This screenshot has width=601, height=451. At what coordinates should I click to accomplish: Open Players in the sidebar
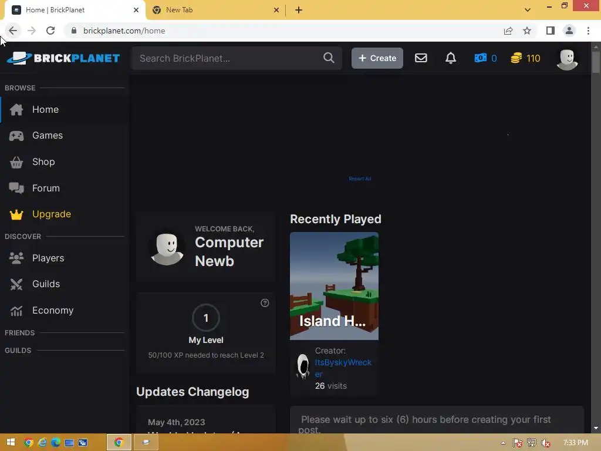click(65, 258)
